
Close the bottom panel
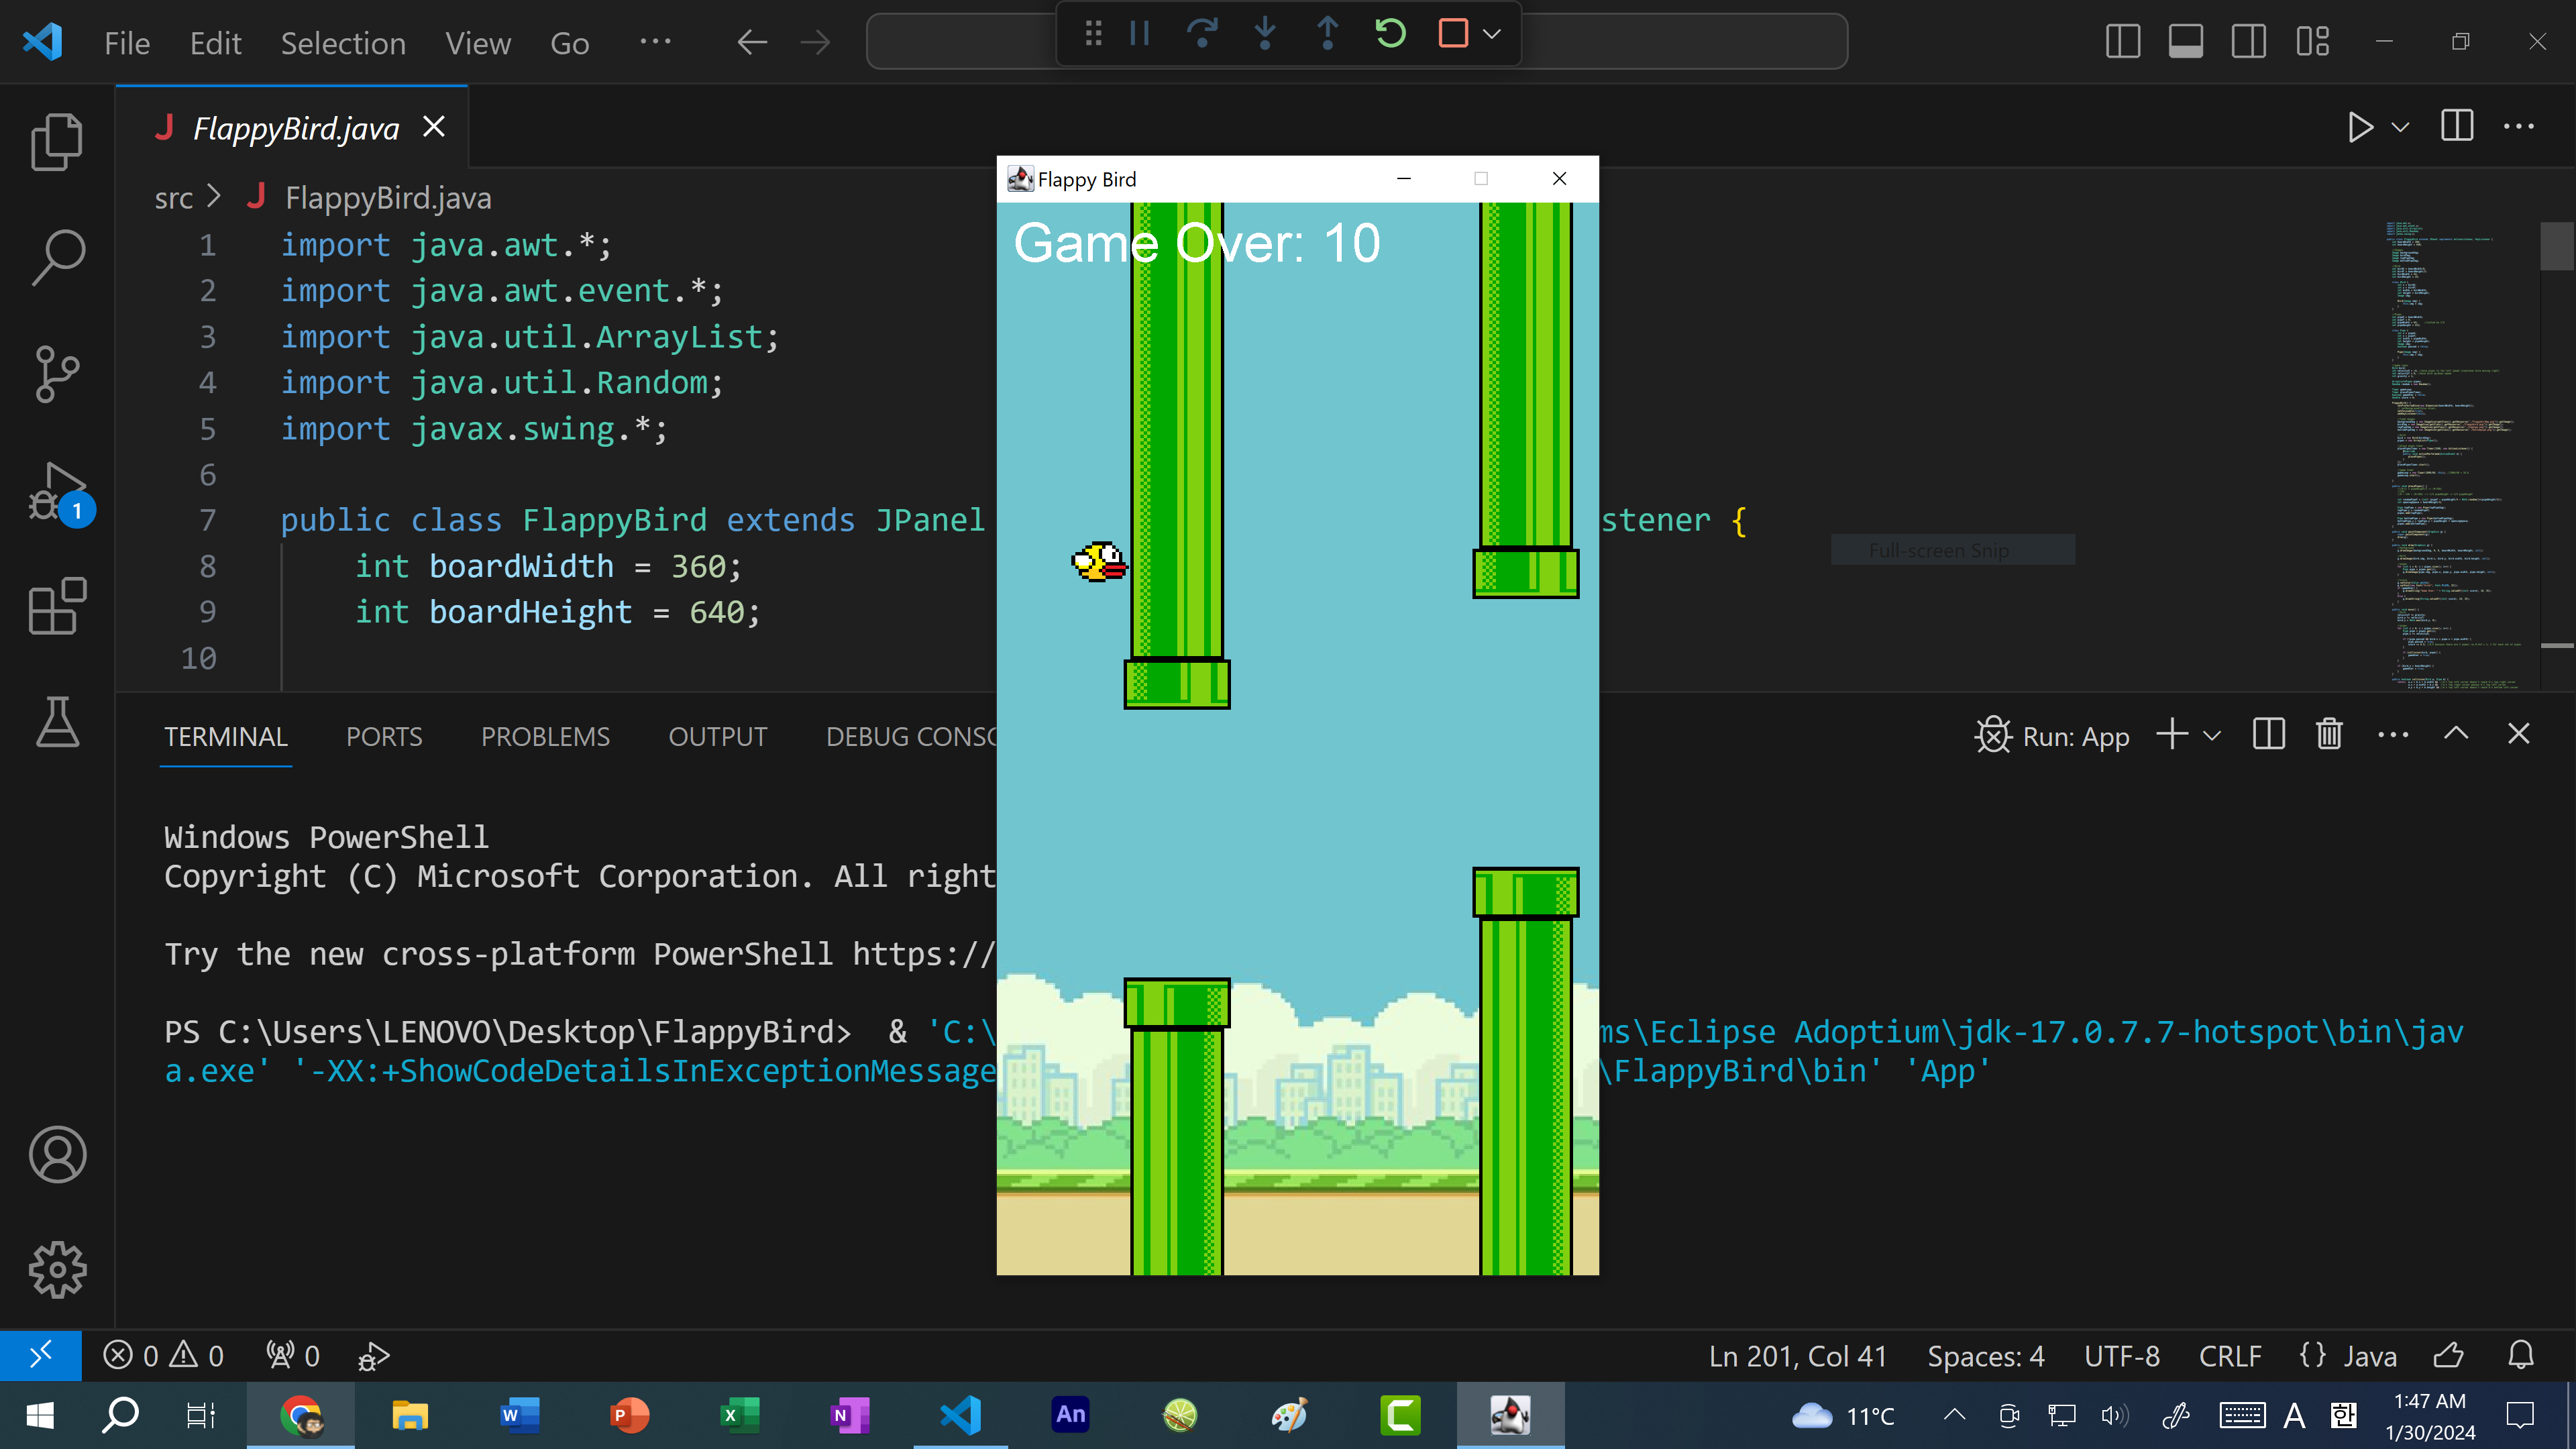pyautogui.click(x=2518, y=734)
